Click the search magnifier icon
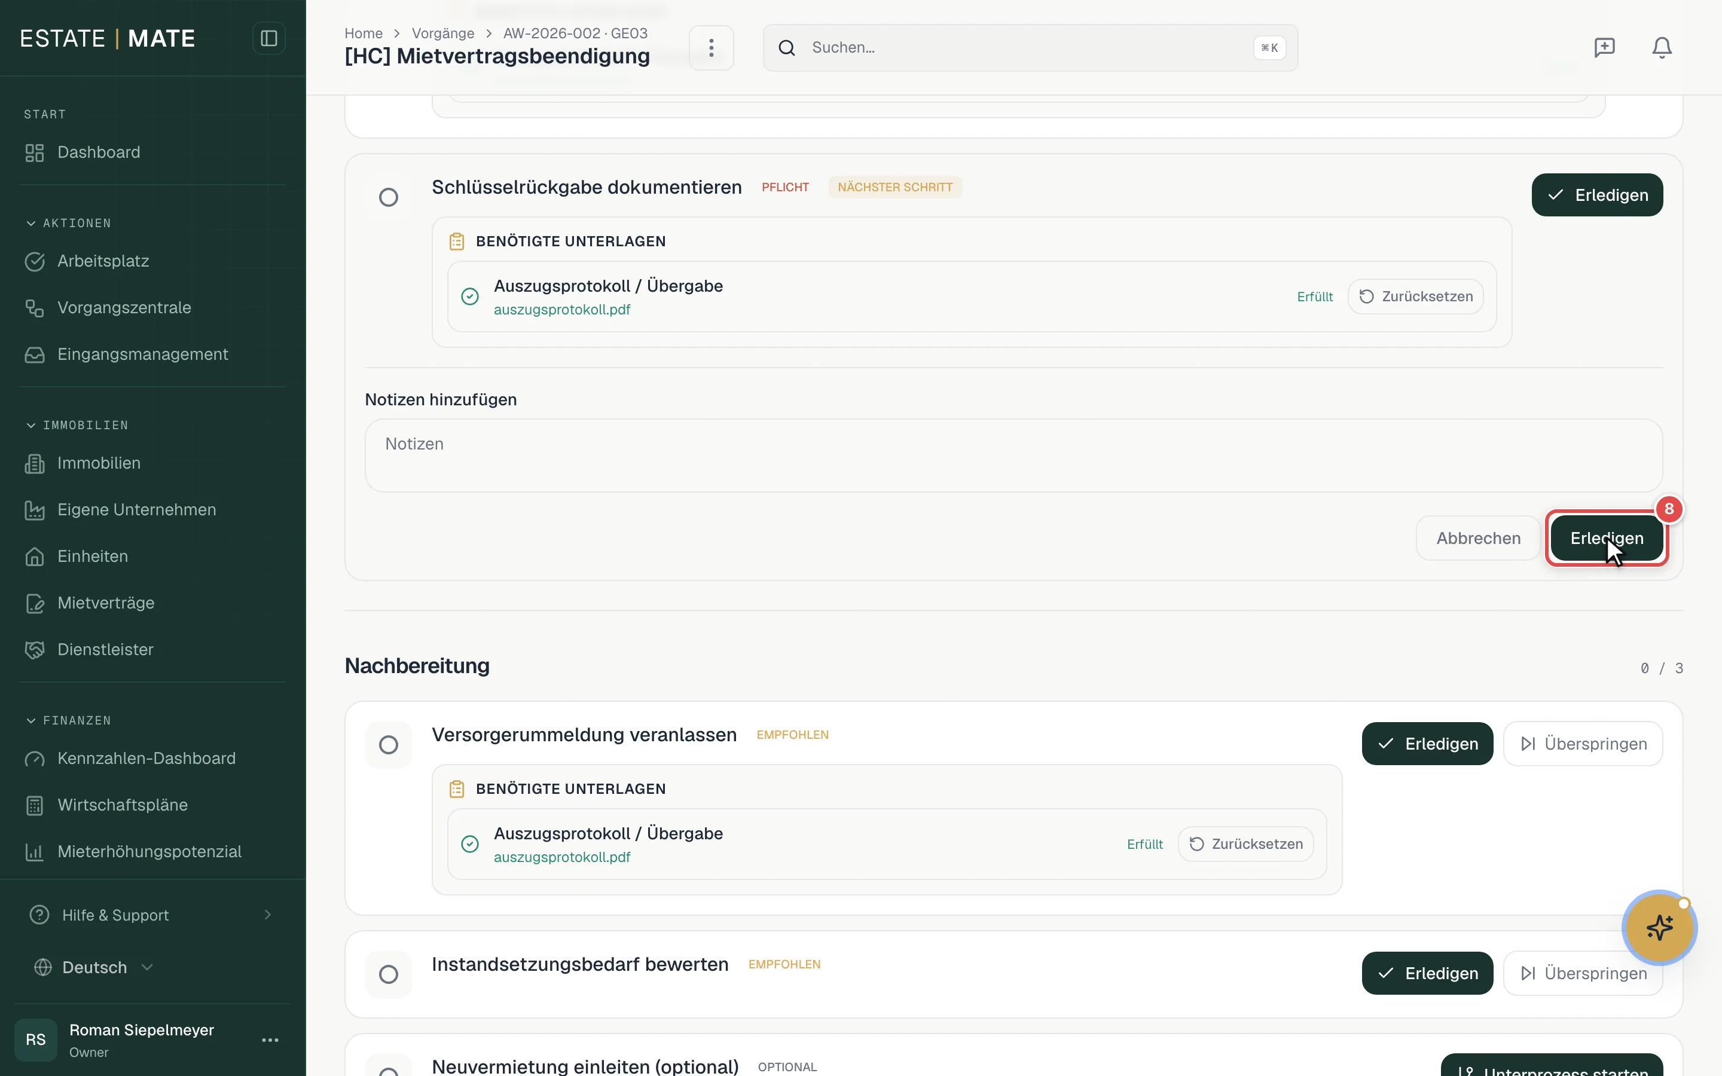 [x=786, y=48]
